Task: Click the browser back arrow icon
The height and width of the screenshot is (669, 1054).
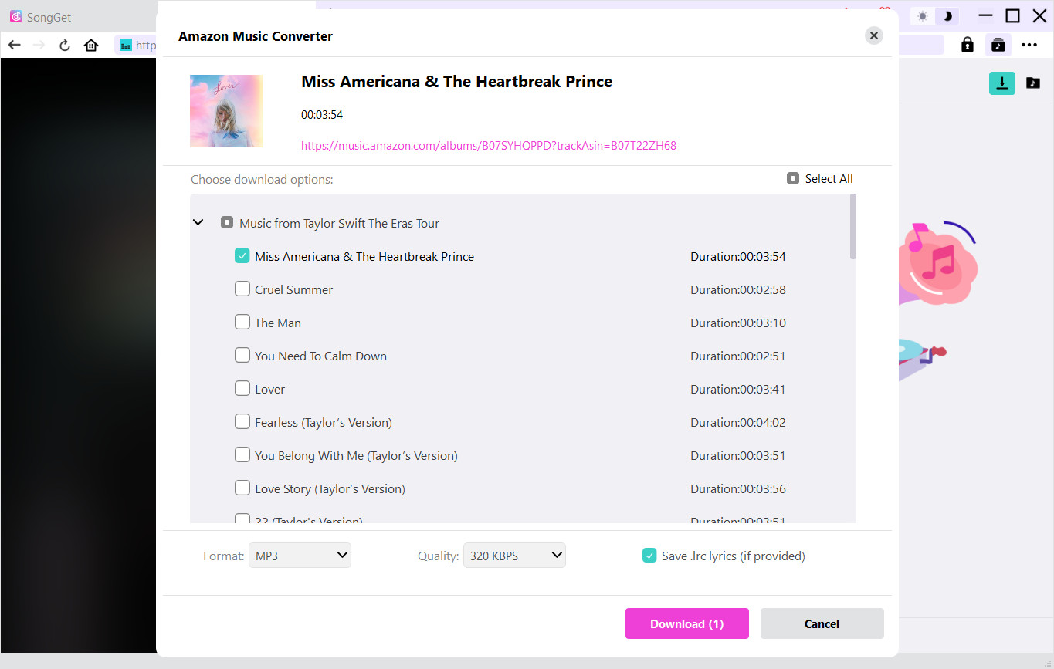Action: pyautogui.click(x=14, y=45)
